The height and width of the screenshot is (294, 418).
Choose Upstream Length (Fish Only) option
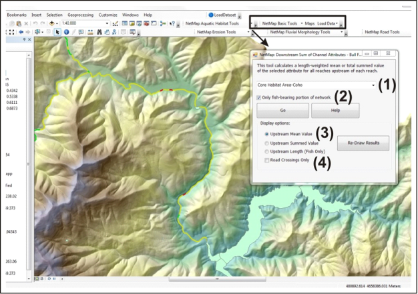(x=267, y=151)
